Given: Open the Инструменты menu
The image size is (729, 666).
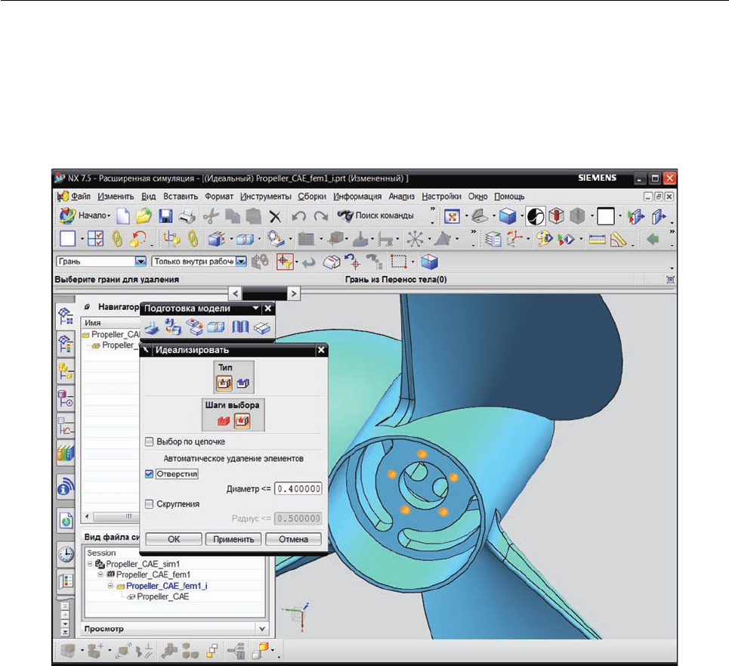Looking at the screenshot, I should [x=265, y=197].
